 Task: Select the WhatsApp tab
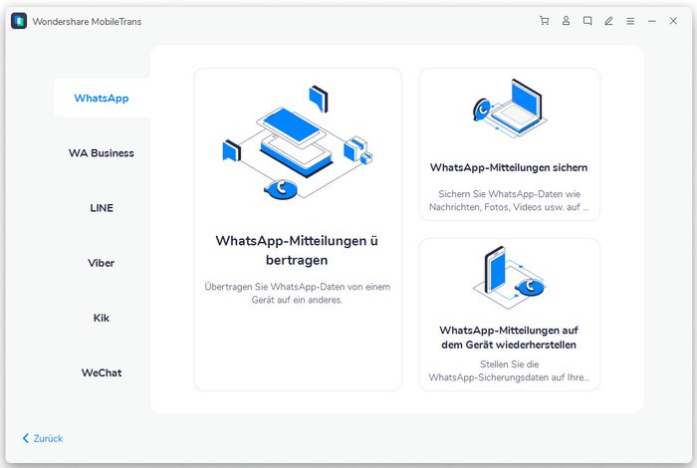click(102, 98)
